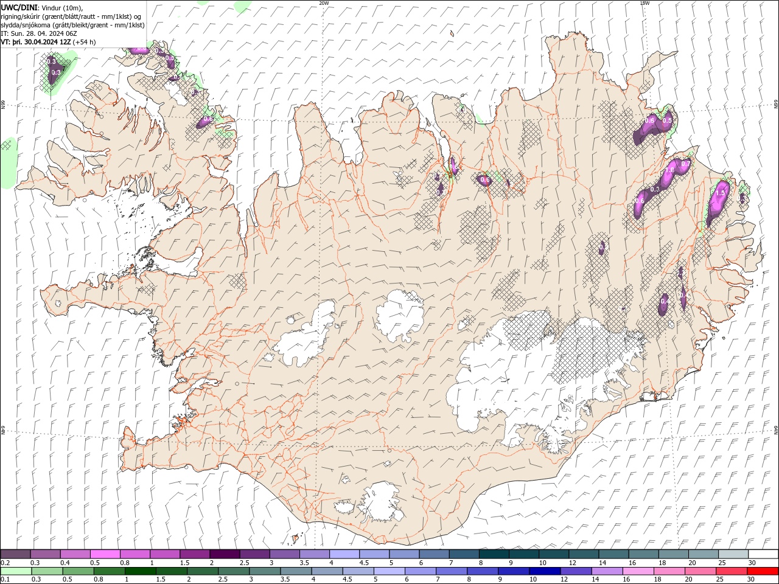
Task: Select darkest purple swatch at 2 in top row
Action: [x=224, y=554]
